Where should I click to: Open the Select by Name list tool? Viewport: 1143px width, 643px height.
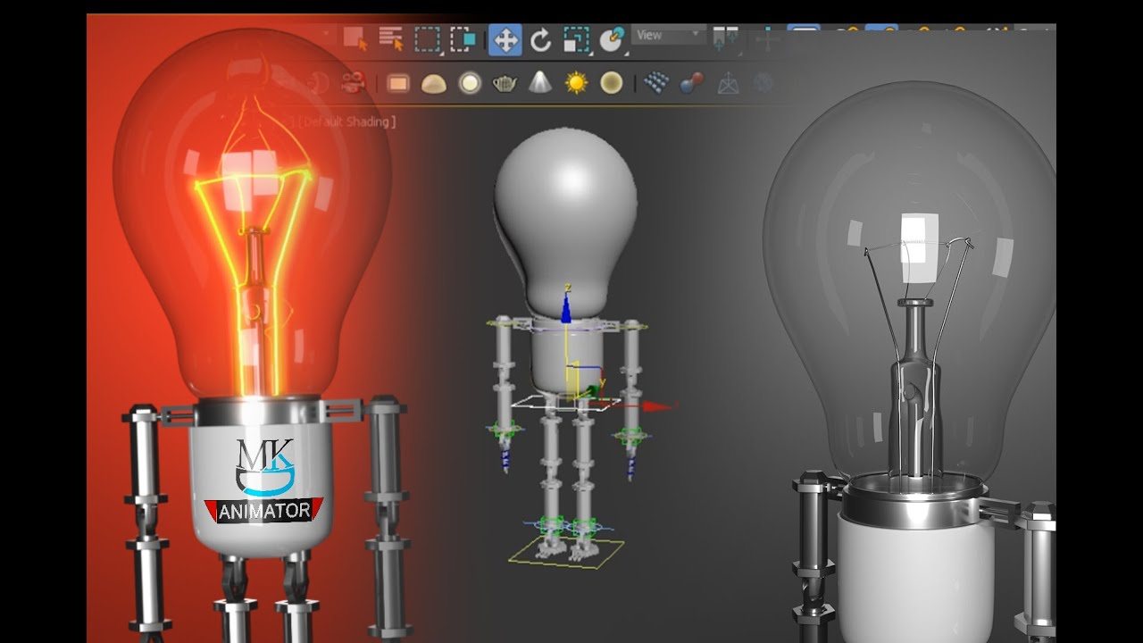coord(391,39)
